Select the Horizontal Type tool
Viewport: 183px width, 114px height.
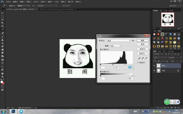pyautogui.click(x=2, y=63)
